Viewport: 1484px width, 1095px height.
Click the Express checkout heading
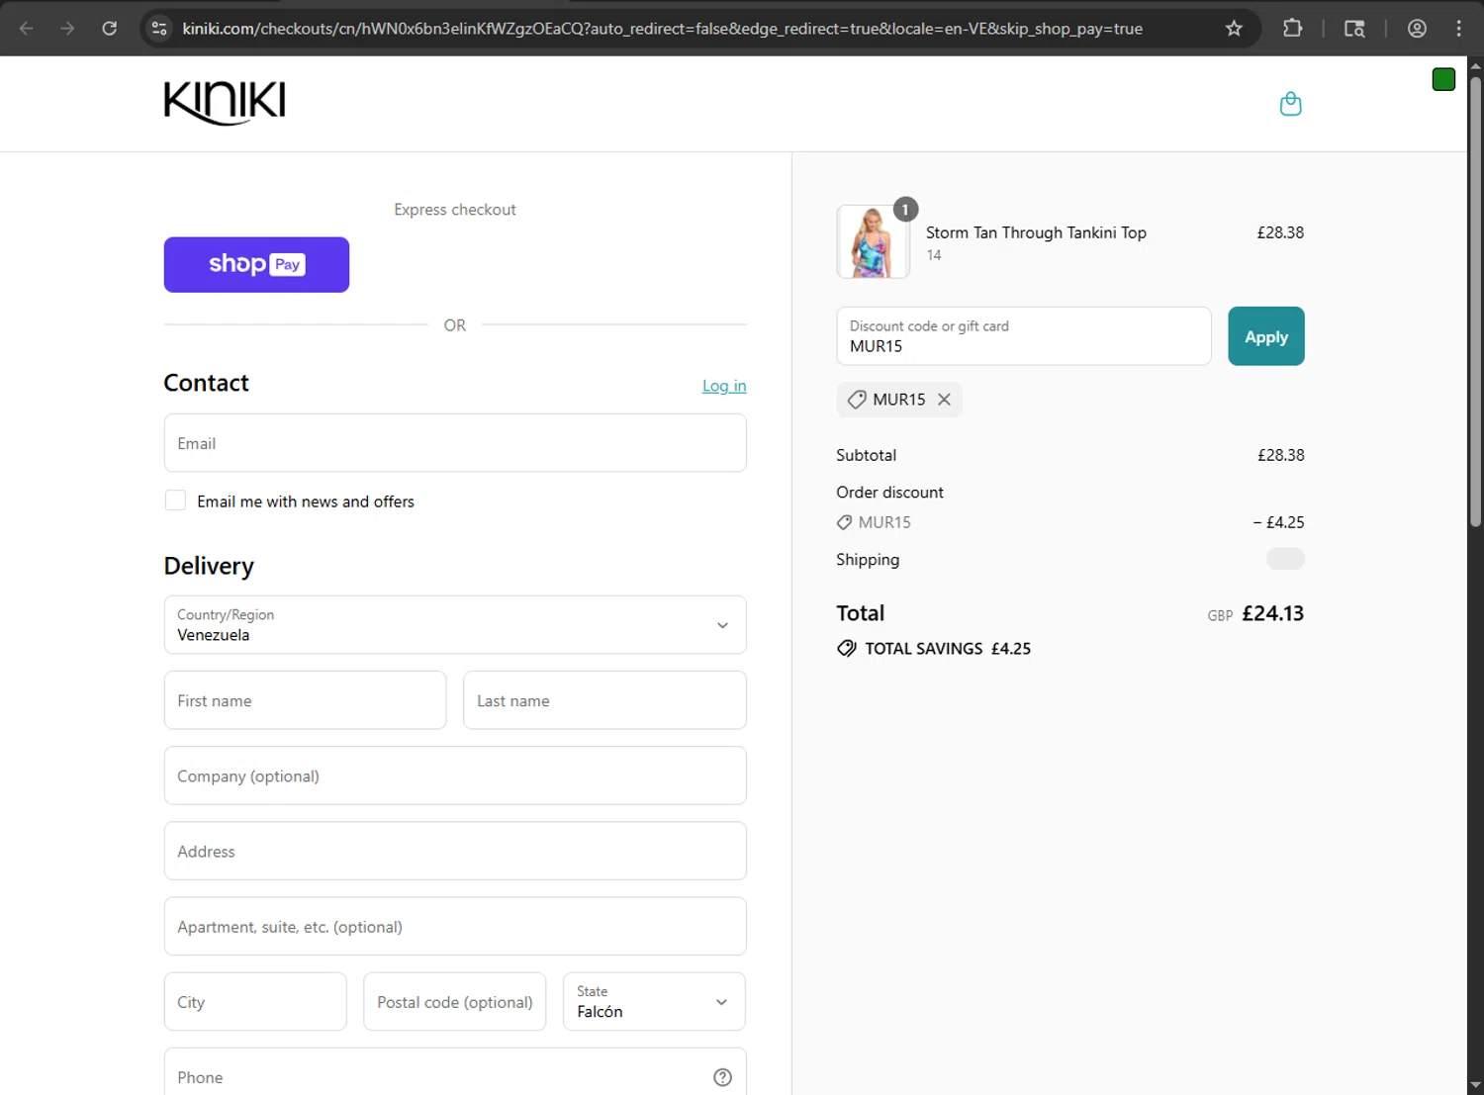pos(455,210)
